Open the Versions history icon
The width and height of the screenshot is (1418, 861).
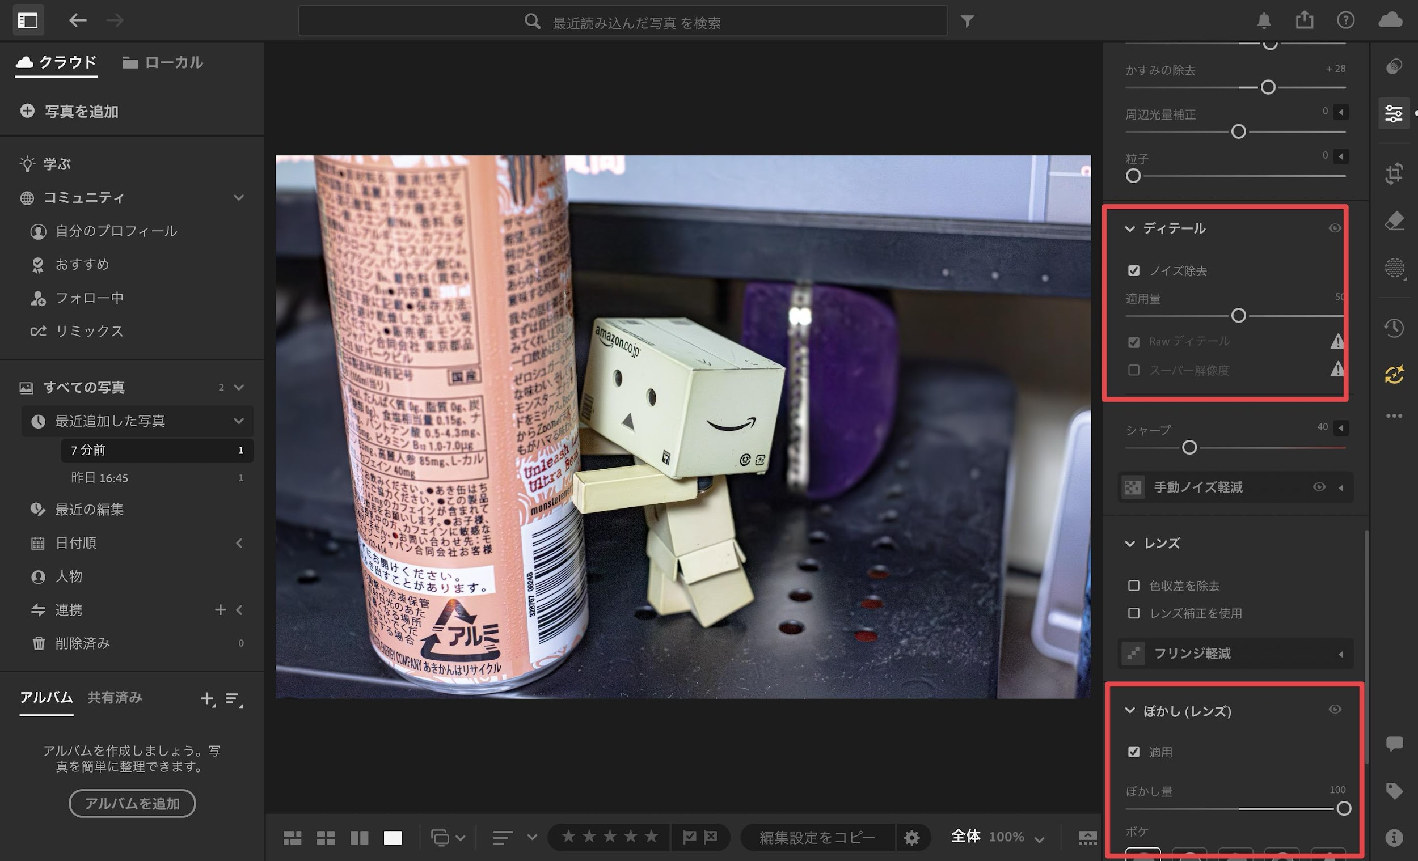[1394, 328]
